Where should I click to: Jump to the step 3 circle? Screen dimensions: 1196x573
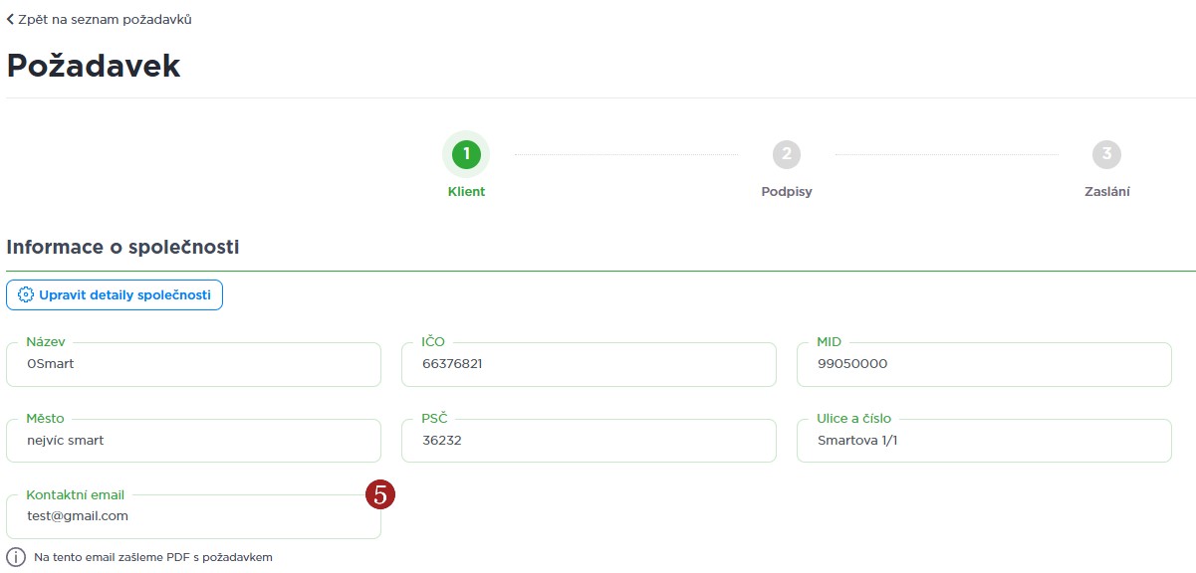(1106, 154)
